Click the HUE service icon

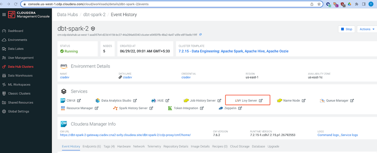pos(154,100)
